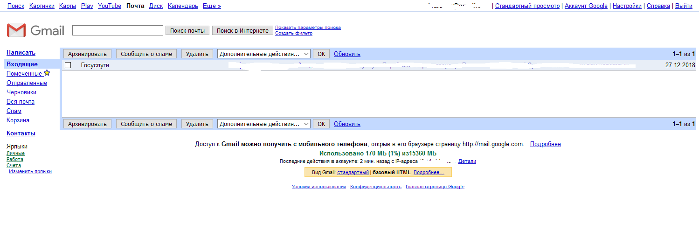
Task: Click the top Удалить button
Action: tap(197, 54)
